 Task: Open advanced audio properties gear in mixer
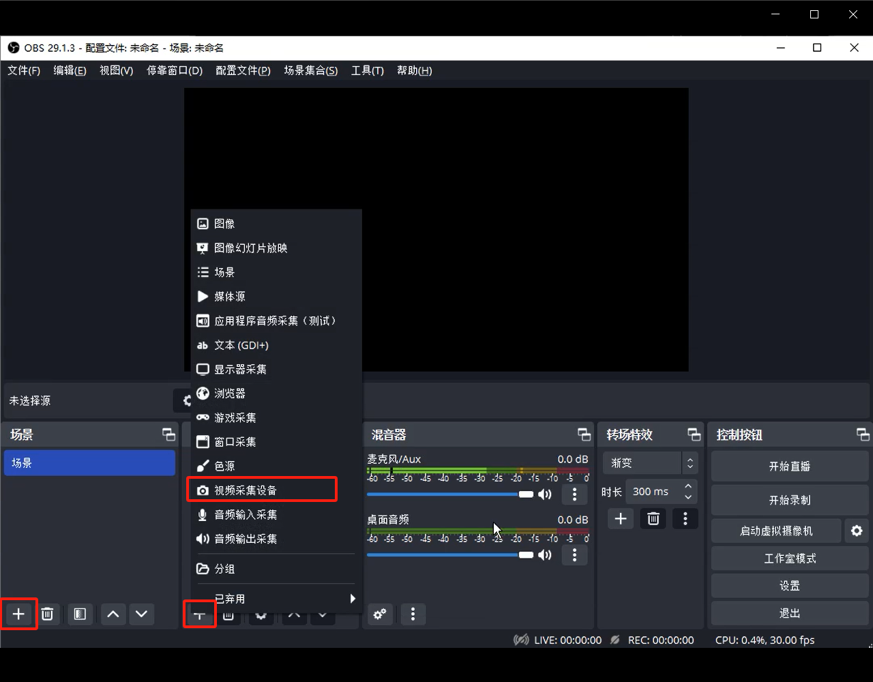click(x=380, y=614)
